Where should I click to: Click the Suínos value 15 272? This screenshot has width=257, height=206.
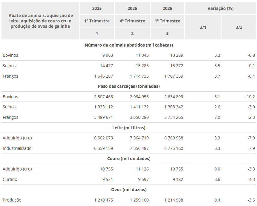[x=177, y=66]
